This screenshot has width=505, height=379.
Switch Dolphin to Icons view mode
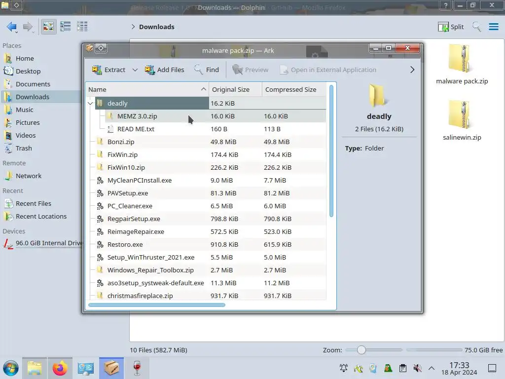pyautogui.click(x=48, y=27)
